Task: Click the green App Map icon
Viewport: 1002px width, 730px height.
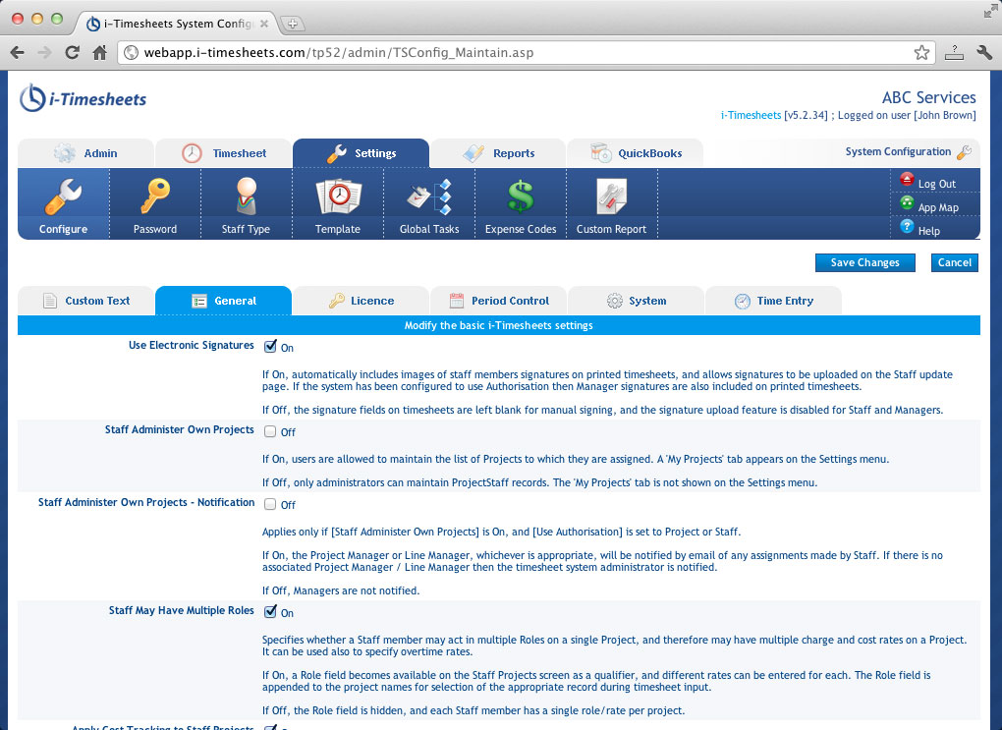Action: tap(907, 203)
